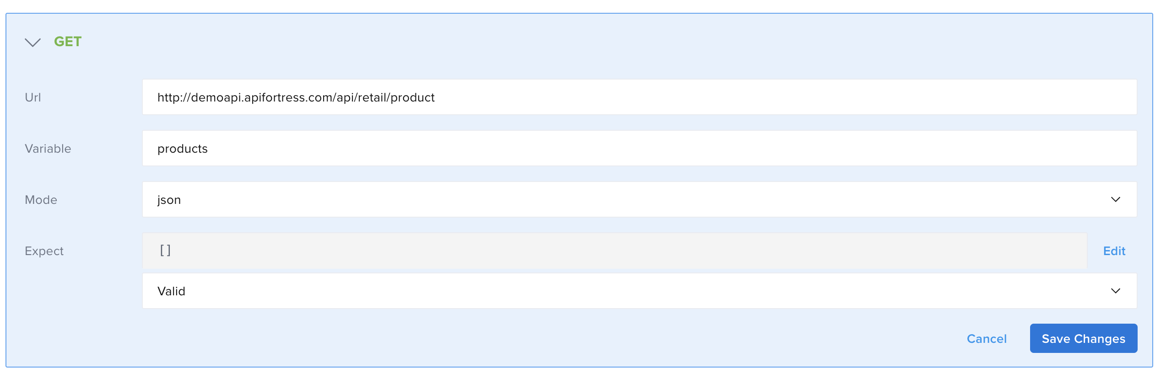Viewport: 1166px width, 384px height.
Task: Click the Edit link beside Expect
Action: click(x=1114, y=251)
